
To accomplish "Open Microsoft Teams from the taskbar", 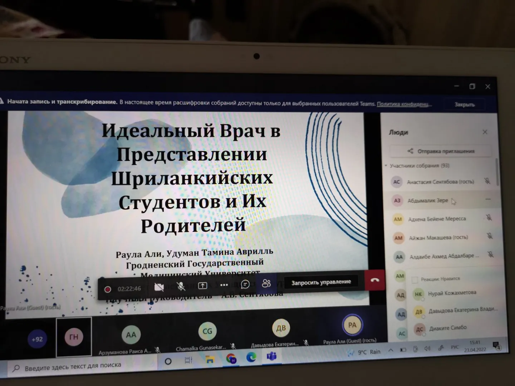I will pos(272,357).
